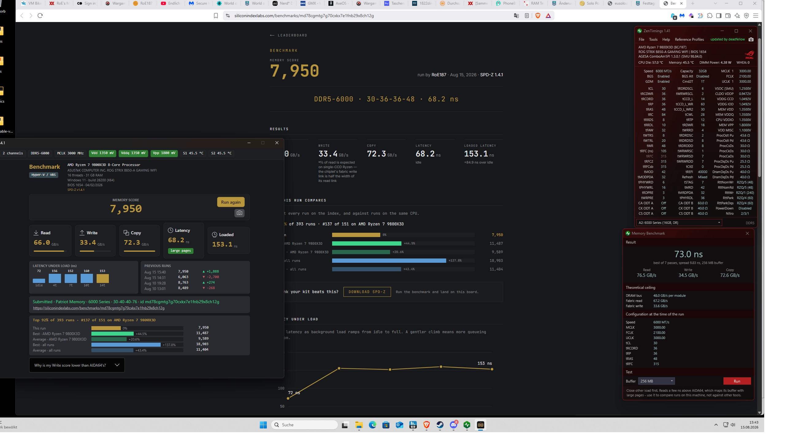Open Outlook from the taskbar
785x441 pixels.
click(x=399, y=425)
